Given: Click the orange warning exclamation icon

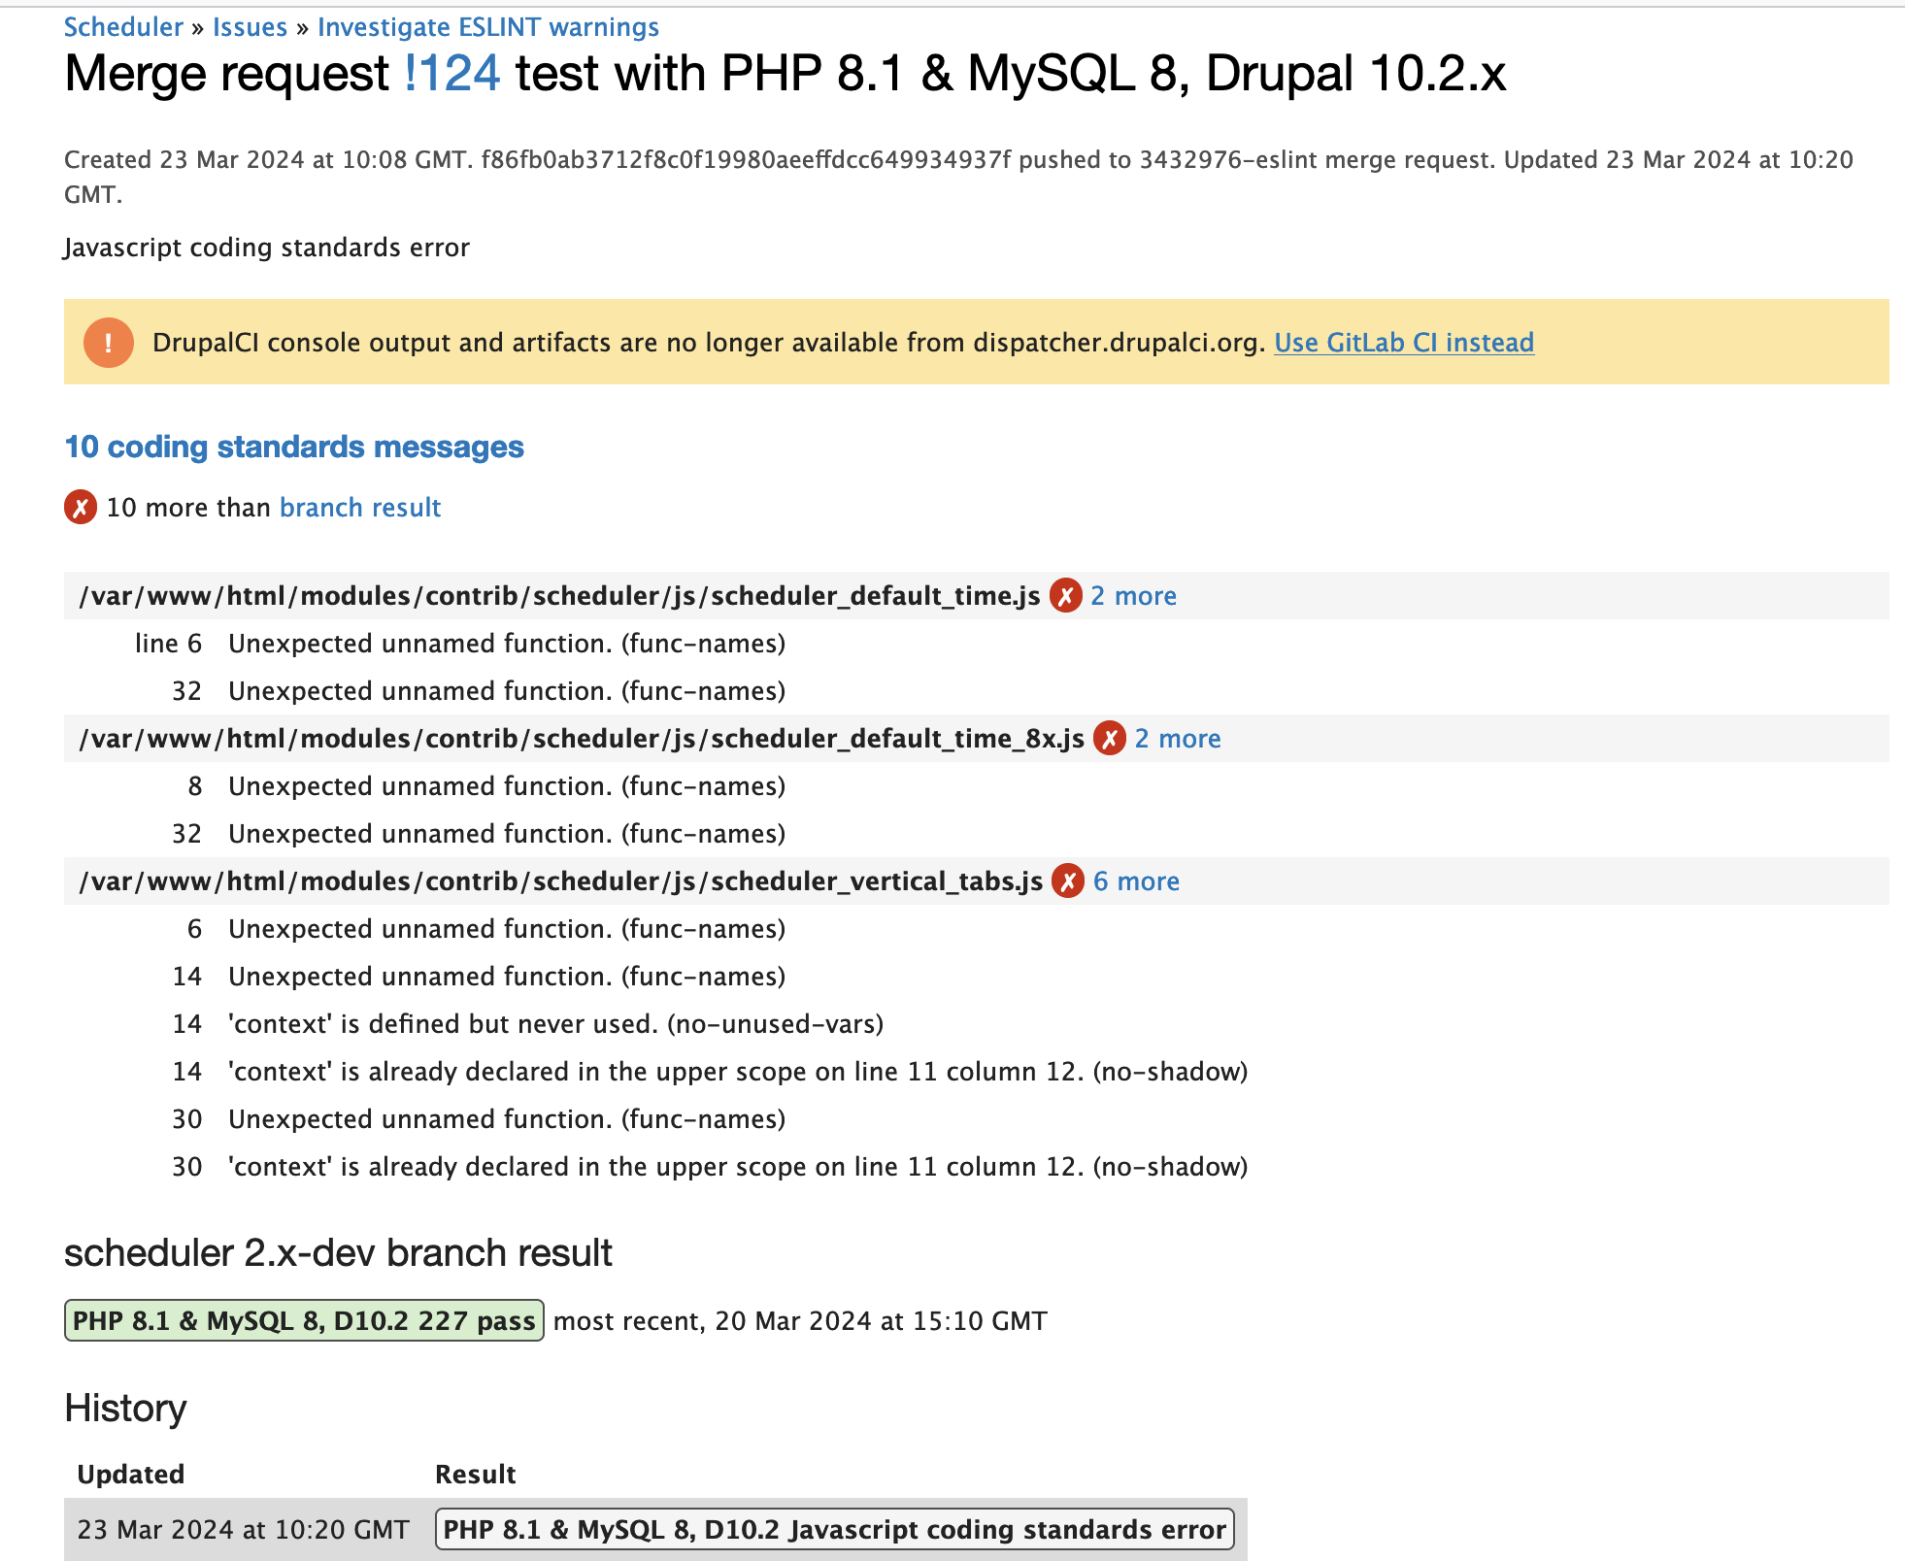Looking at the screenshot, I should [108, 343].
